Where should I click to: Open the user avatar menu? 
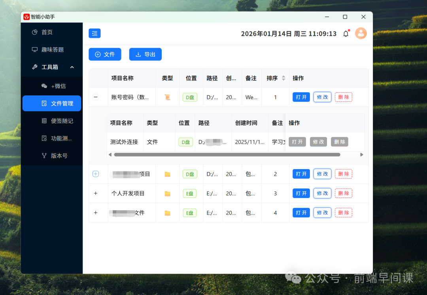click(x=361, y=34)
